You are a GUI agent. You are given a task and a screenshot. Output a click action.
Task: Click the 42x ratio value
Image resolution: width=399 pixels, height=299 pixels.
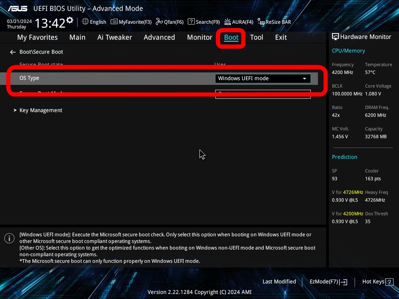(336, 115)
